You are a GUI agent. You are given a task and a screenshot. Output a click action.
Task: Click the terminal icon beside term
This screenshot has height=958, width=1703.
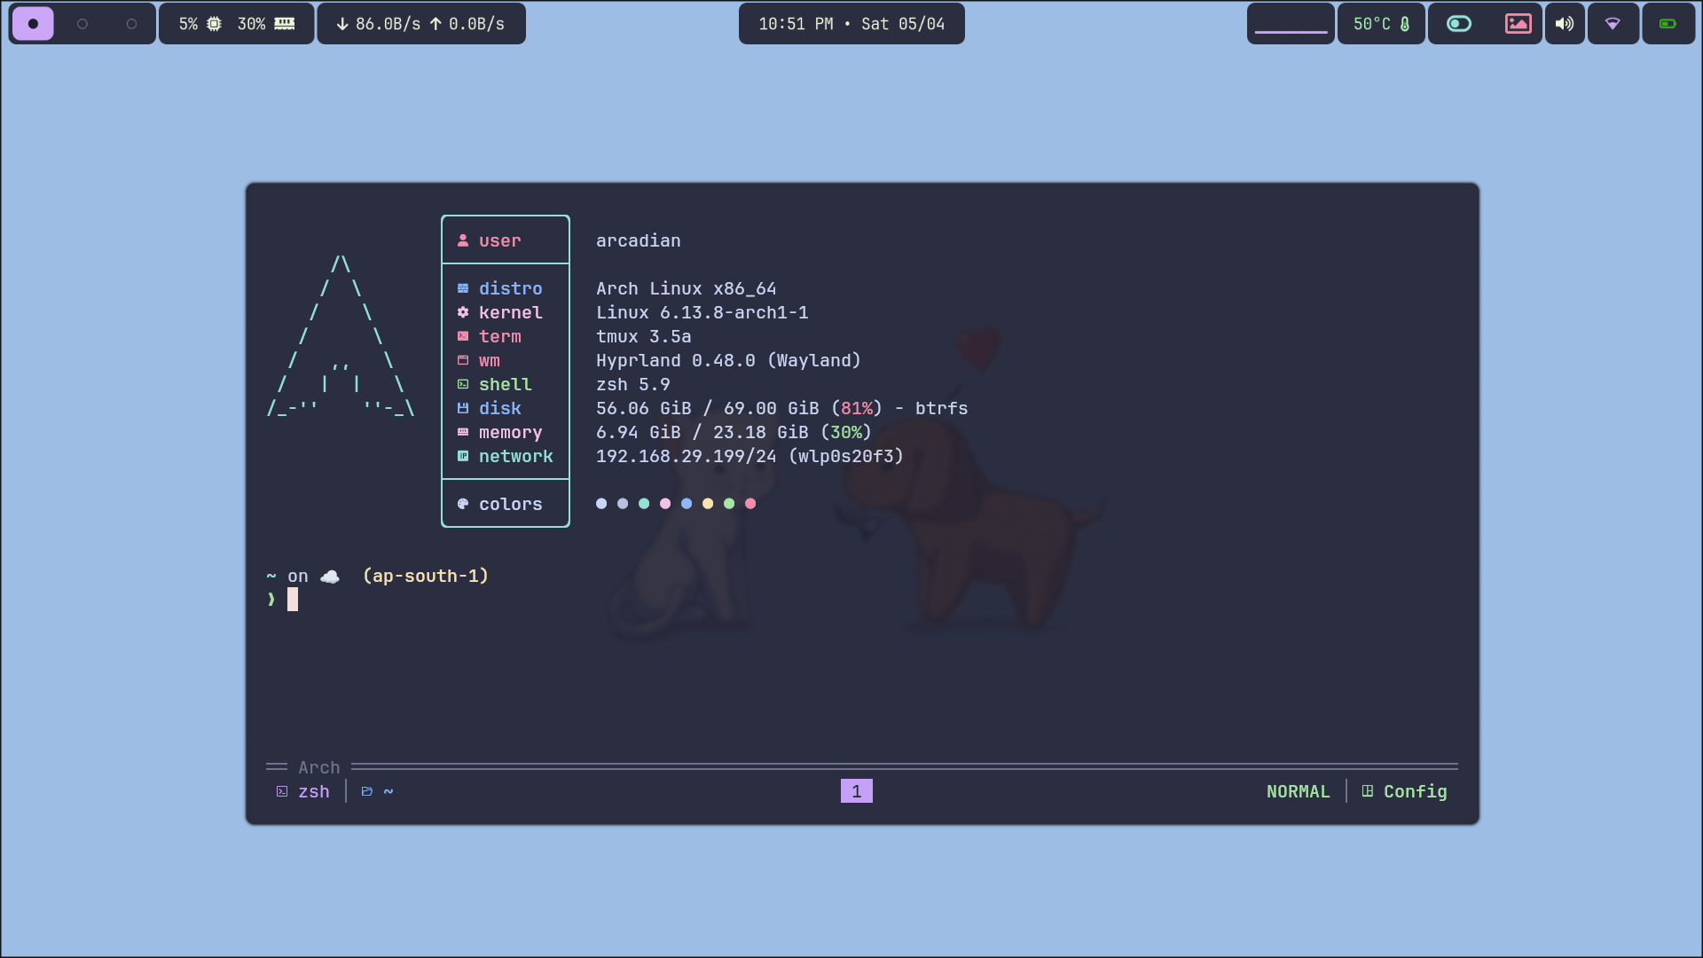click(463, 336)
